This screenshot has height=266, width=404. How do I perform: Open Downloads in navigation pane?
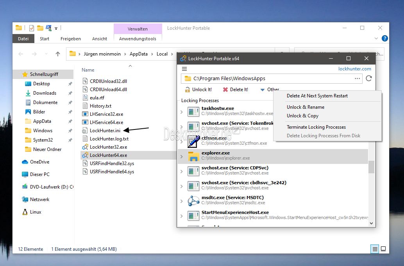click(45, 93)
